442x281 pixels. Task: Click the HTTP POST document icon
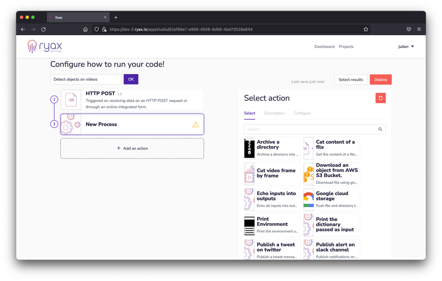[71, 100]
